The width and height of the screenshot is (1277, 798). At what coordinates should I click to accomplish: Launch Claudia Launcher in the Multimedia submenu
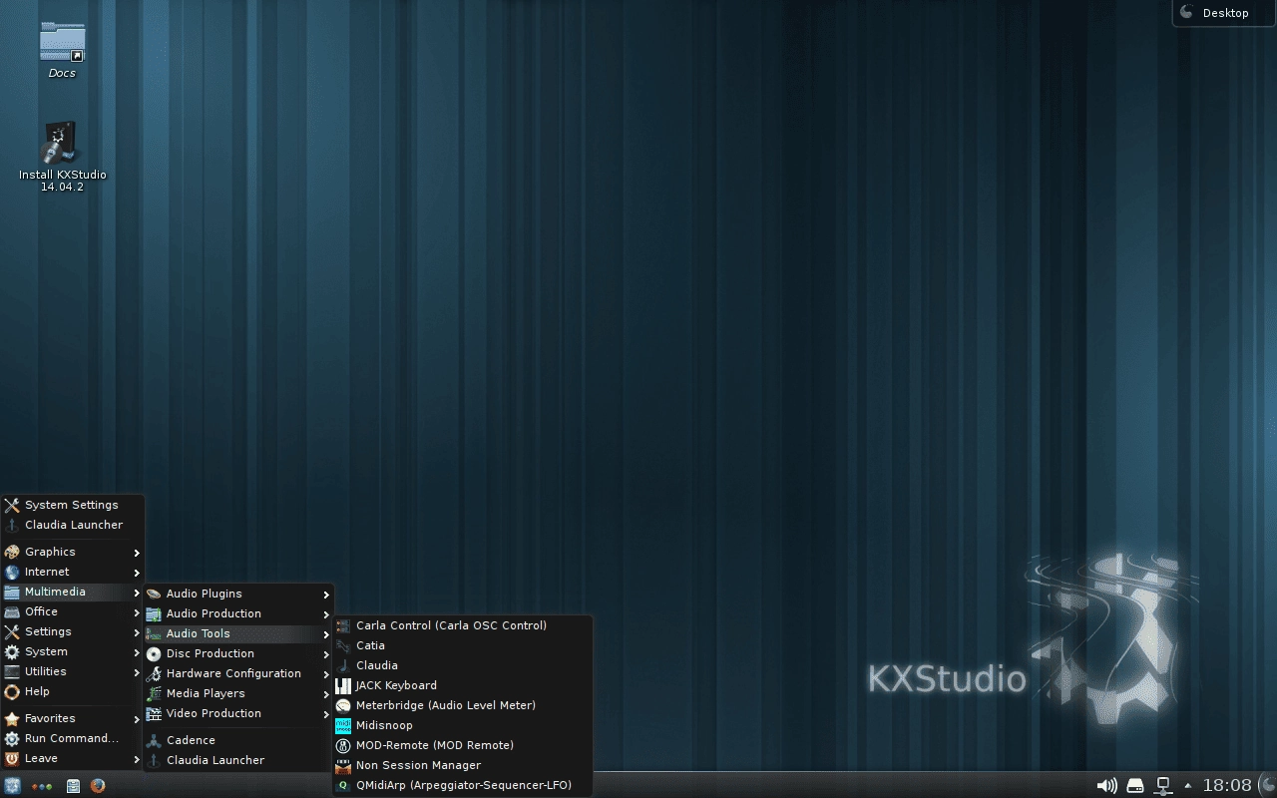click(238, 760)
